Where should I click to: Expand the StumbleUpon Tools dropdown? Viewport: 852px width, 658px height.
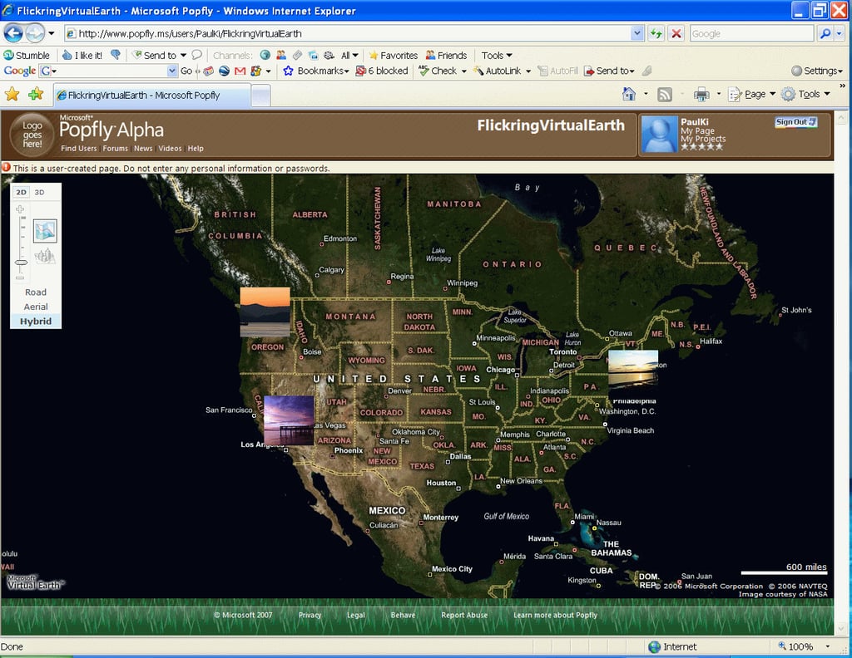click(497, 56)
